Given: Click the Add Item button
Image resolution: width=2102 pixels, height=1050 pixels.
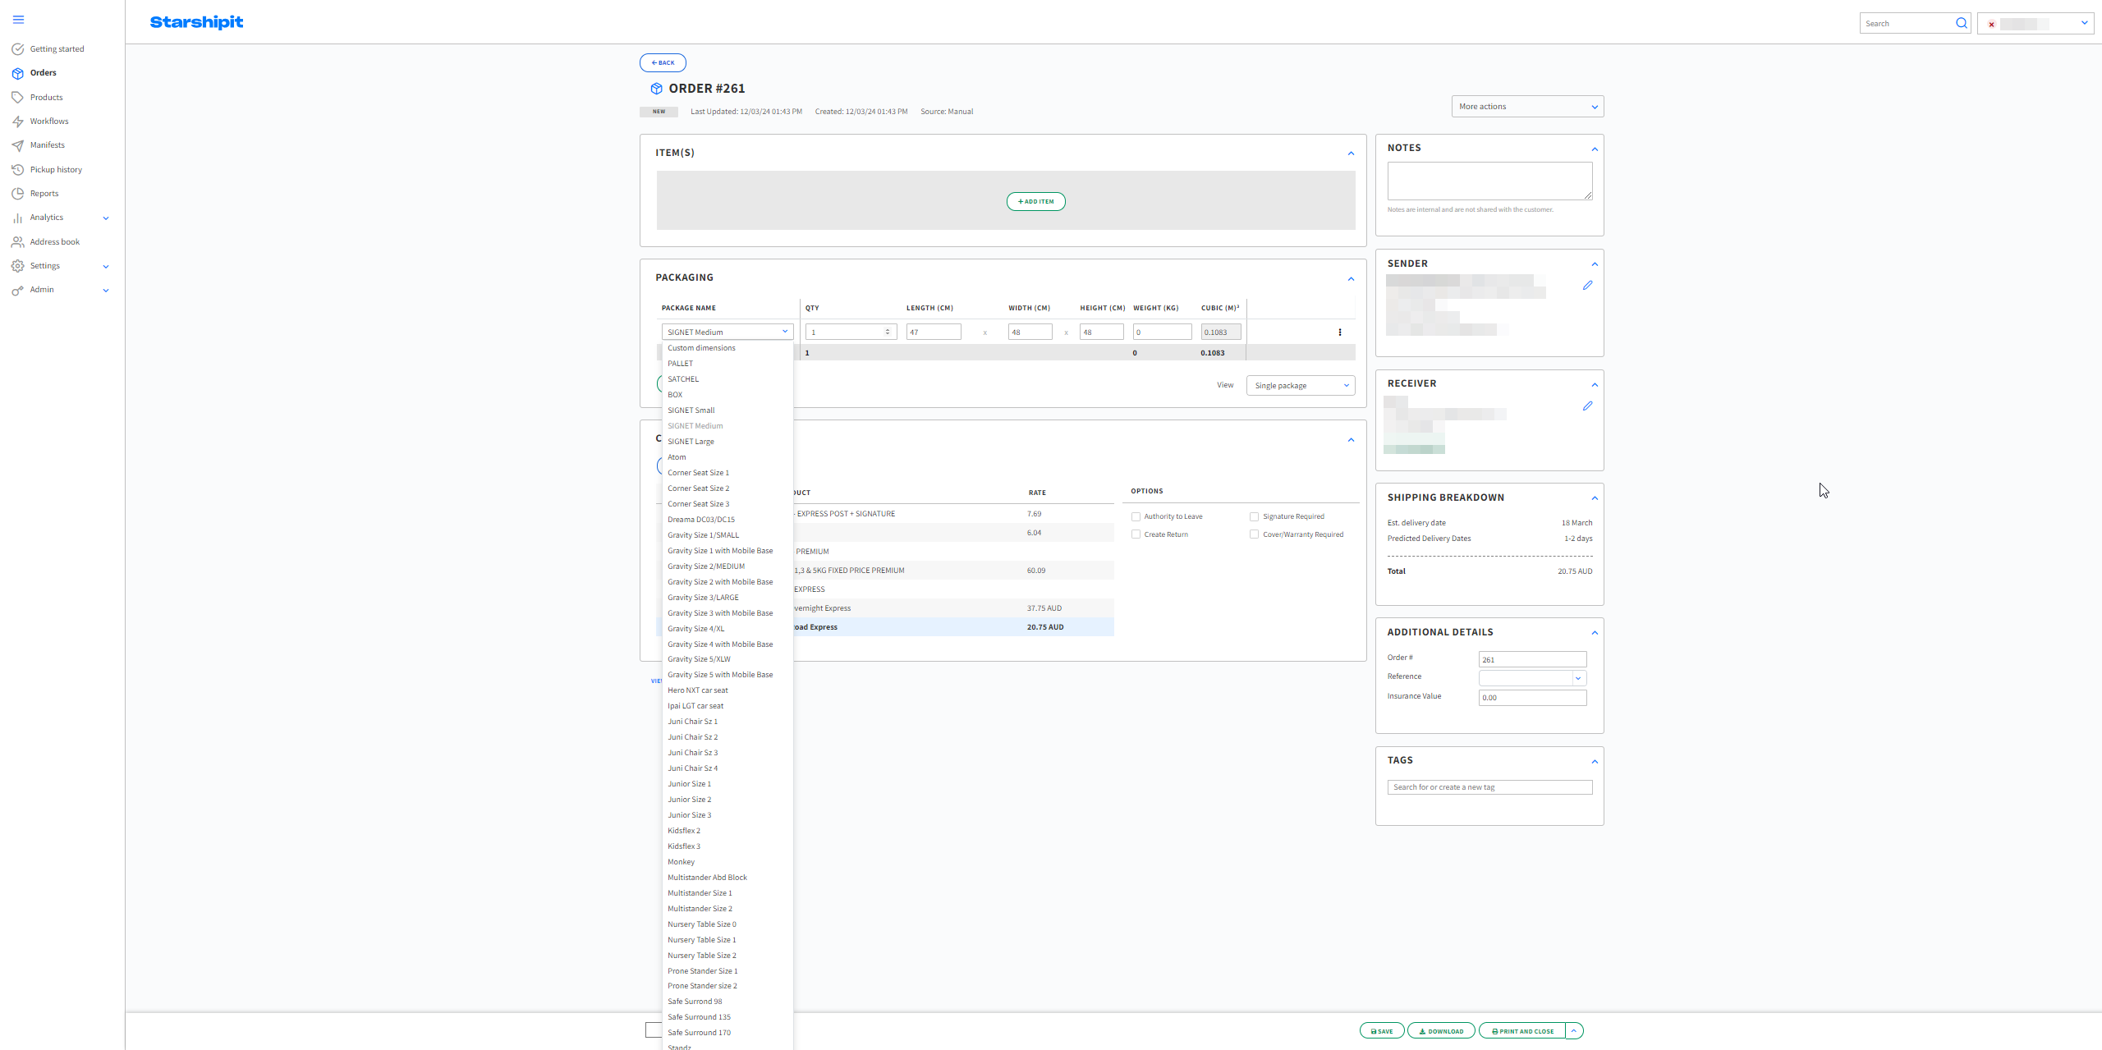Looking at the screenshot, I should pos(1035,201).
